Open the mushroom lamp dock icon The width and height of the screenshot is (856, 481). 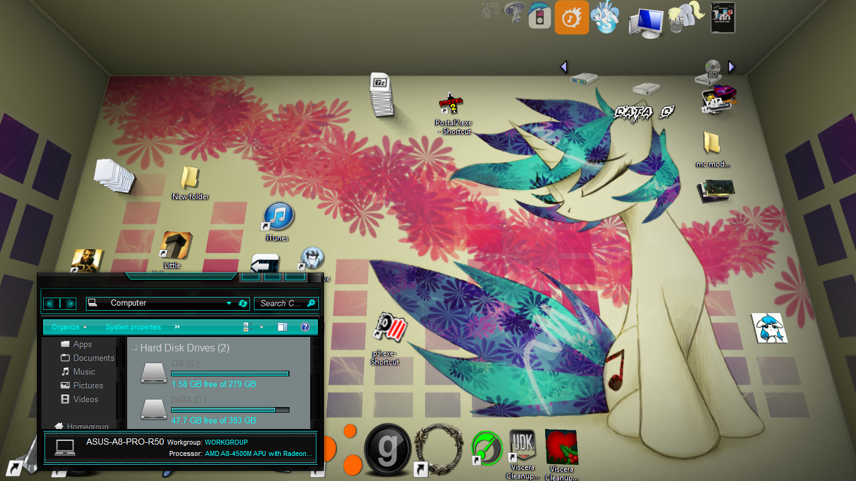pyautogui.click(x=514, y=13)
